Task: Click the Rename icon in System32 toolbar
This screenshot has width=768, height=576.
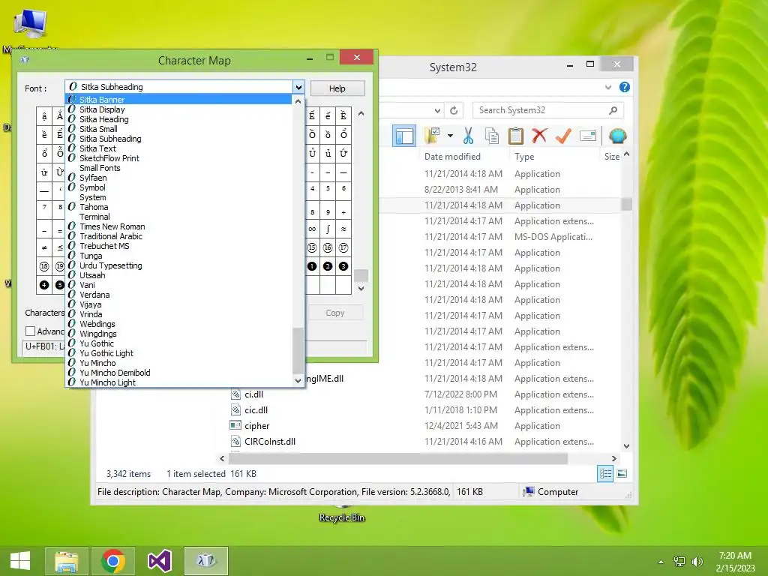Action: point(588,136)
